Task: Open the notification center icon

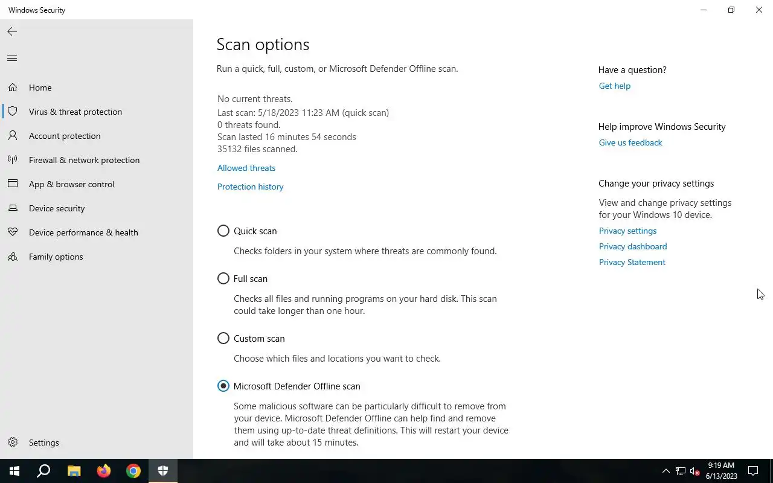Action: tap(753, 471)
